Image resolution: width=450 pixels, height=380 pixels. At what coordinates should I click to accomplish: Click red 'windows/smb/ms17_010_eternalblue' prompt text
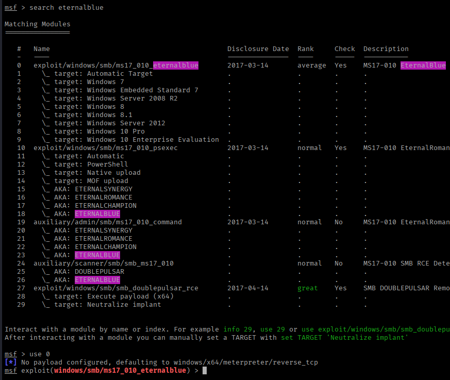click(120, 371)
